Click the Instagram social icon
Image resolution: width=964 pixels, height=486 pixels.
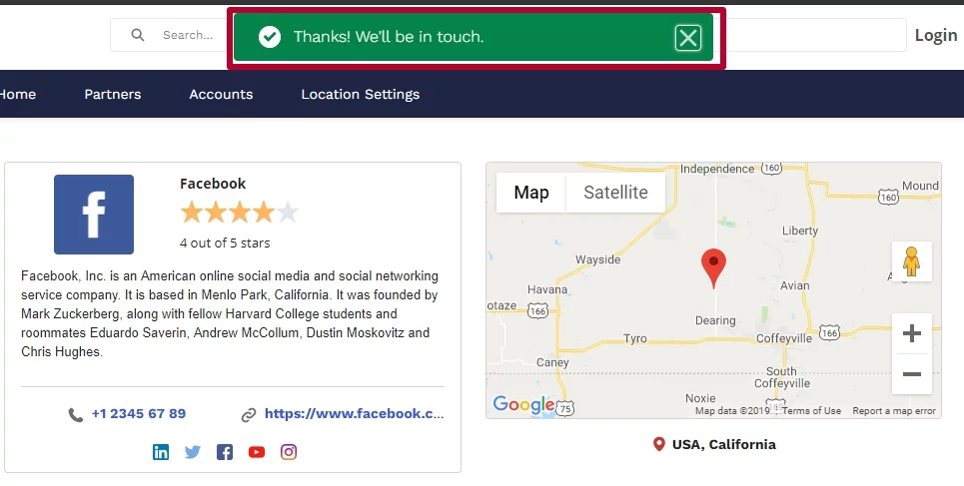pos(289,452)
